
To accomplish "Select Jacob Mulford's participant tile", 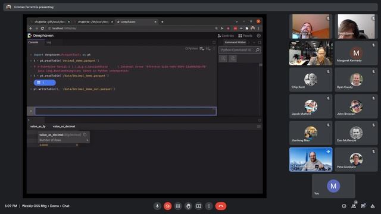I will click(311, 106).
